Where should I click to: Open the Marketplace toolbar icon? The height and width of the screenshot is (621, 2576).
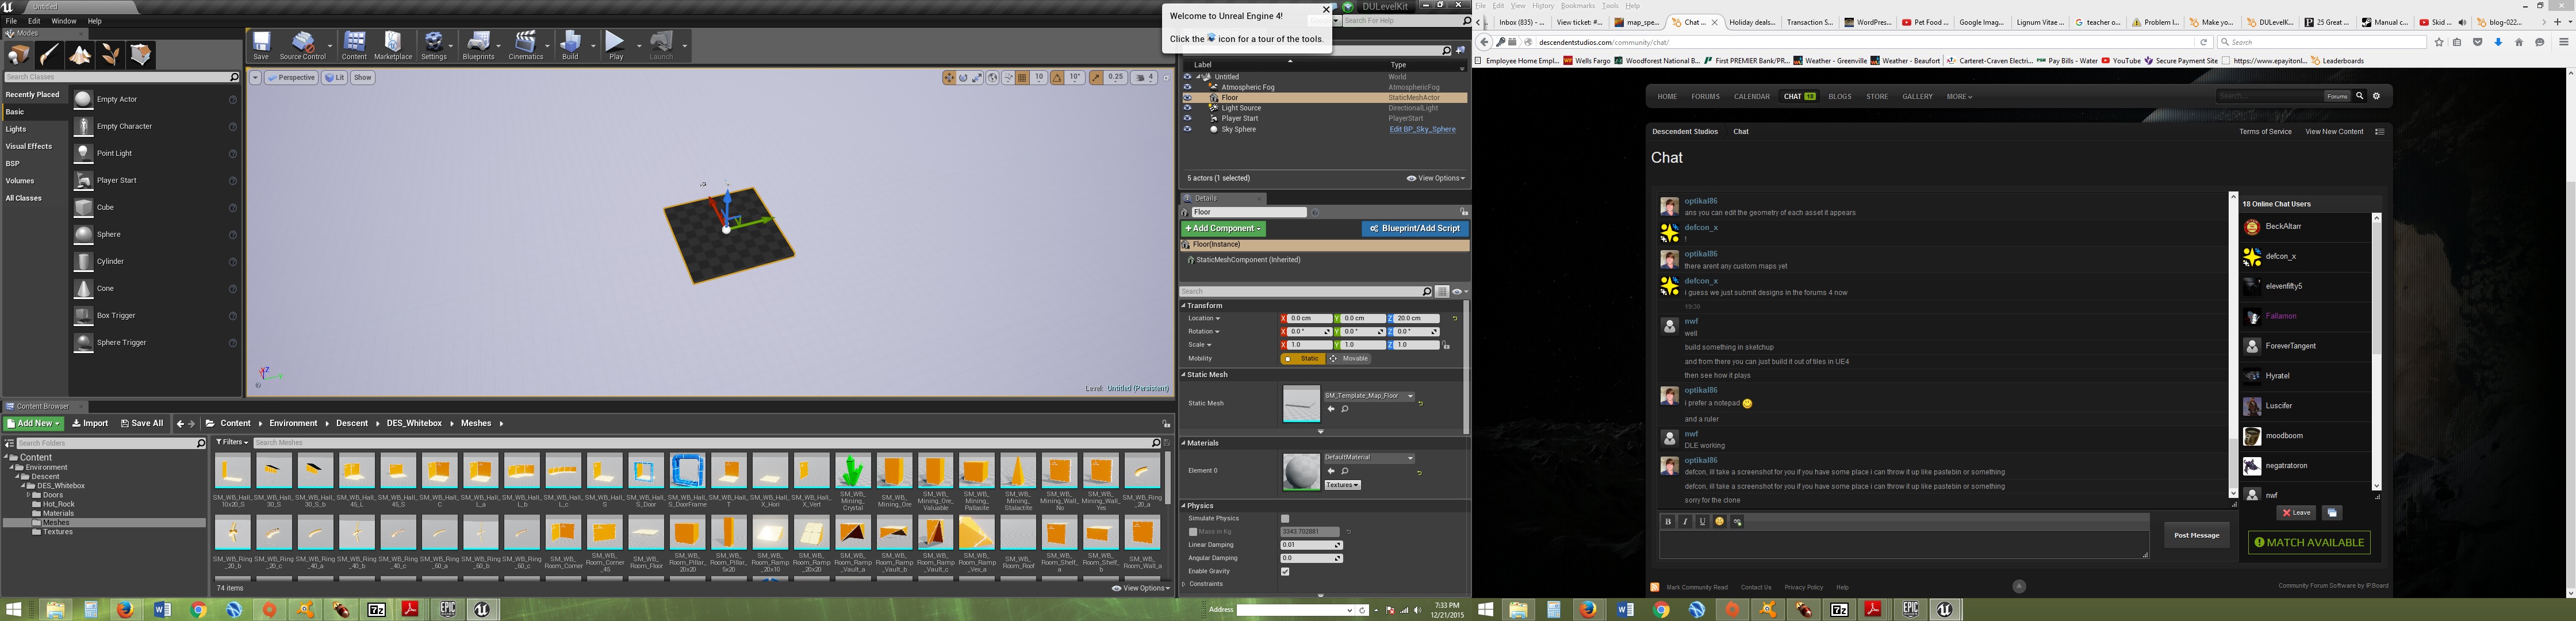(x=393, y=46)
